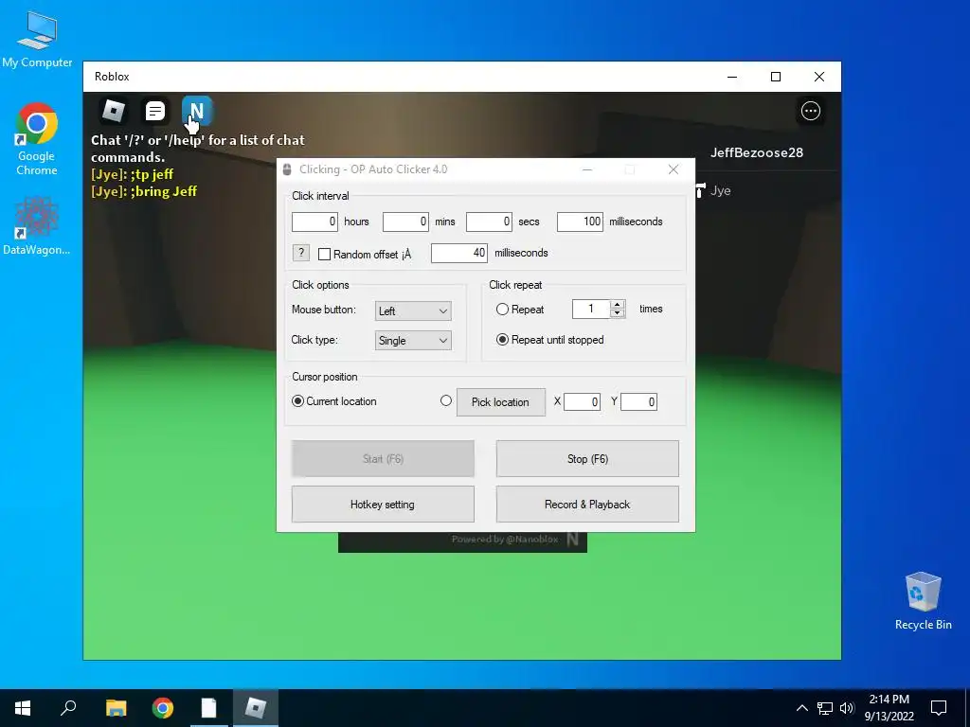Image resolution: width=970 pixels, height=727 pixels.
Task: Click the 100 milliseconds interval field
Action: [580, 222]
